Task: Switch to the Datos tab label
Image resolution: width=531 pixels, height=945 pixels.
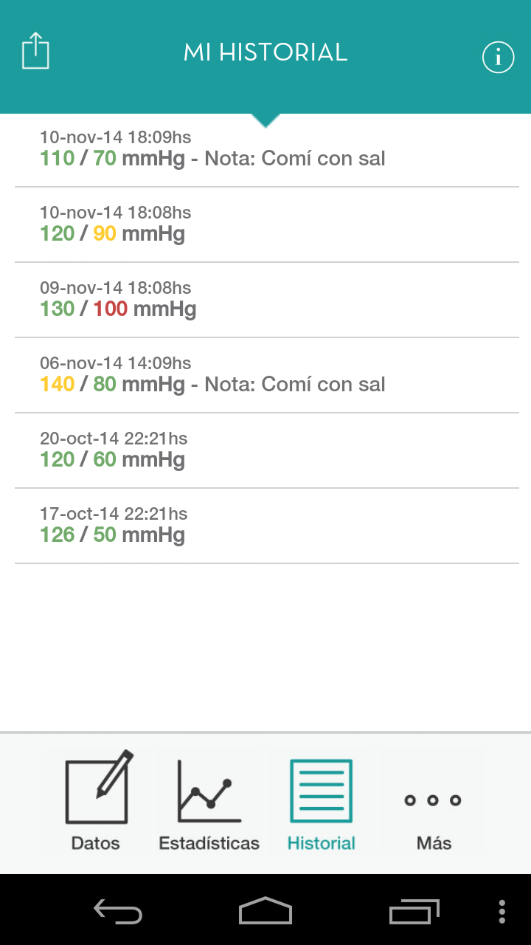Action: (x=95, y=843)
